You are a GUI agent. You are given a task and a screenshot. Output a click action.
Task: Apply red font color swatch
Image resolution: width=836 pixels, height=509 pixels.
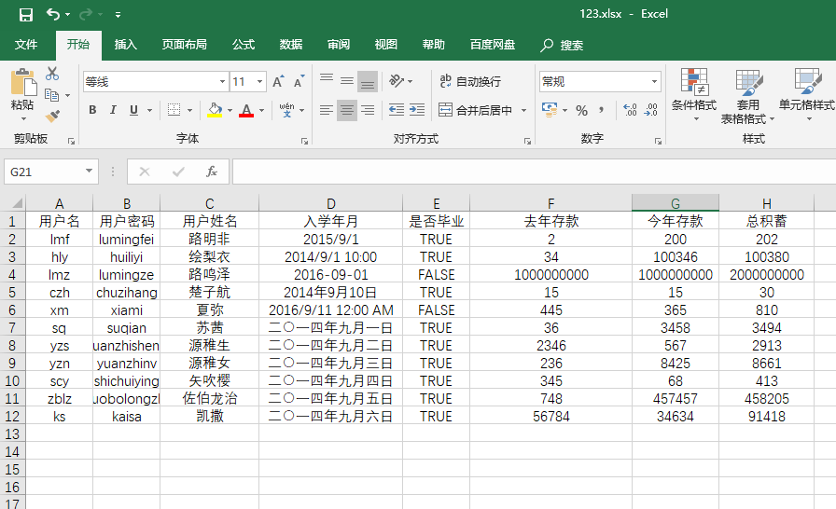tap(246, 110)
